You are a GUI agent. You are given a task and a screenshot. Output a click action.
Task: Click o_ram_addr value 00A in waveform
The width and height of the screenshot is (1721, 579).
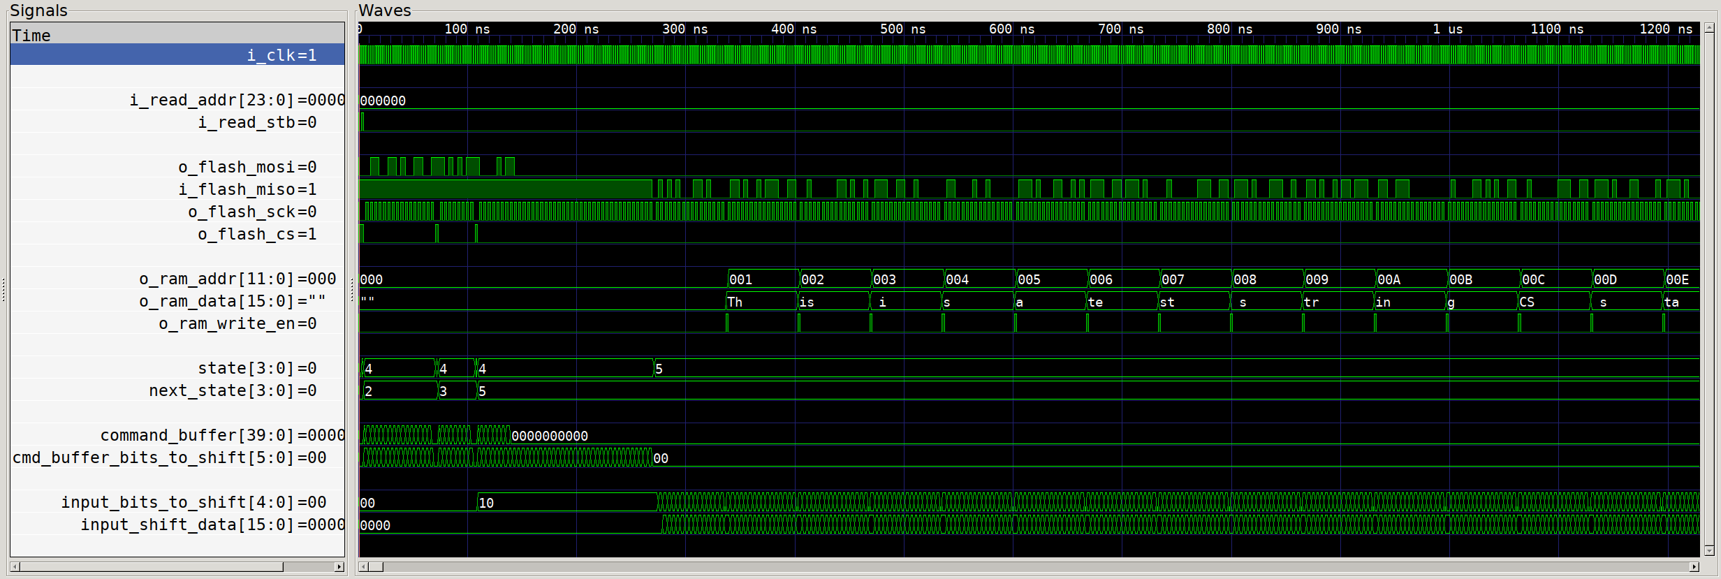tap(1389, 279)
